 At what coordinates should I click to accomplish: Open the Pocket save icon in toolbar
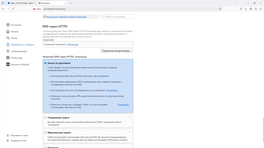[241, 9]
